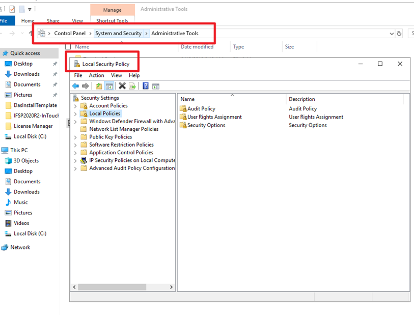The height and width of the screenshot is (315, 414).
Task: Expand Application Control Policies chevron
Action: (75, 153)
